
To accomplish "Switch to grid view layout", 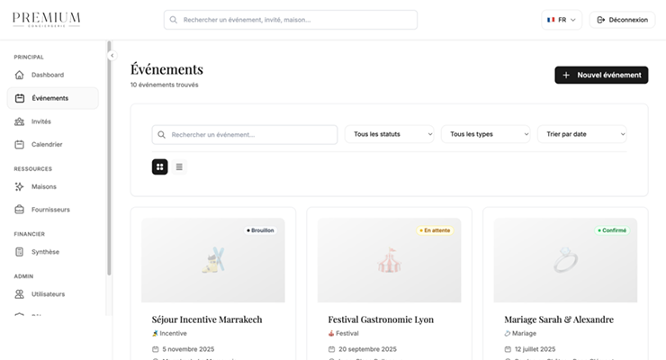I will 159,166.
